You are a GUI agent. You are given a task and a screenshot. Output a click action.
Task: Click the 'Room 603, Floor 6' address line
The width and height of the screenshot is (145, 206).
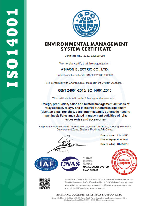89,198
